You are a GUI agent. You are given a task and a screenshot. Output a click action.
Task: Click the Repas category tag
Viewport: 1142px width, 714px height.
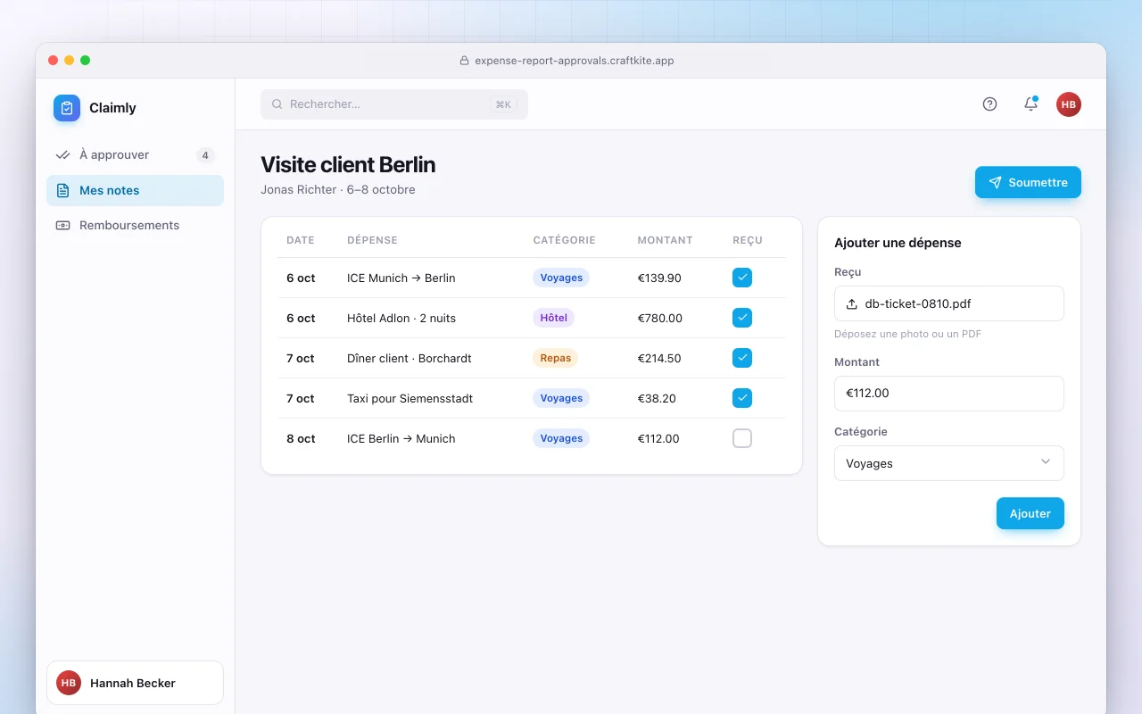point(556,358)
